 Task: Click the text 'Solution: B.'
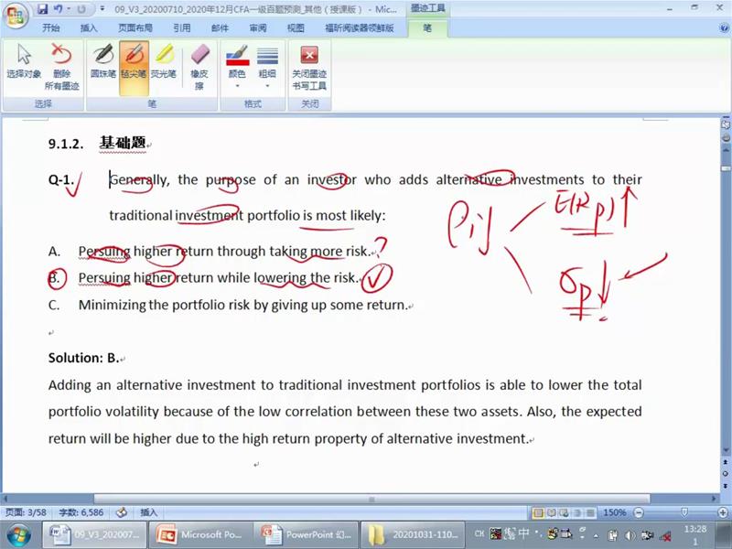pos(83,358)
